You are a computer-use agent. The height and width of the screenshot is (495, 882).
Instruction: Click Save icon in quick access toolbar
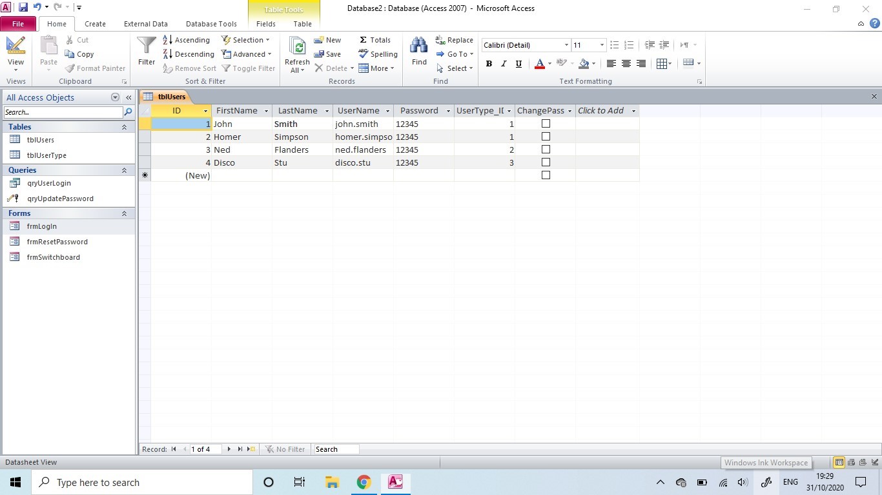pos(23,8)
